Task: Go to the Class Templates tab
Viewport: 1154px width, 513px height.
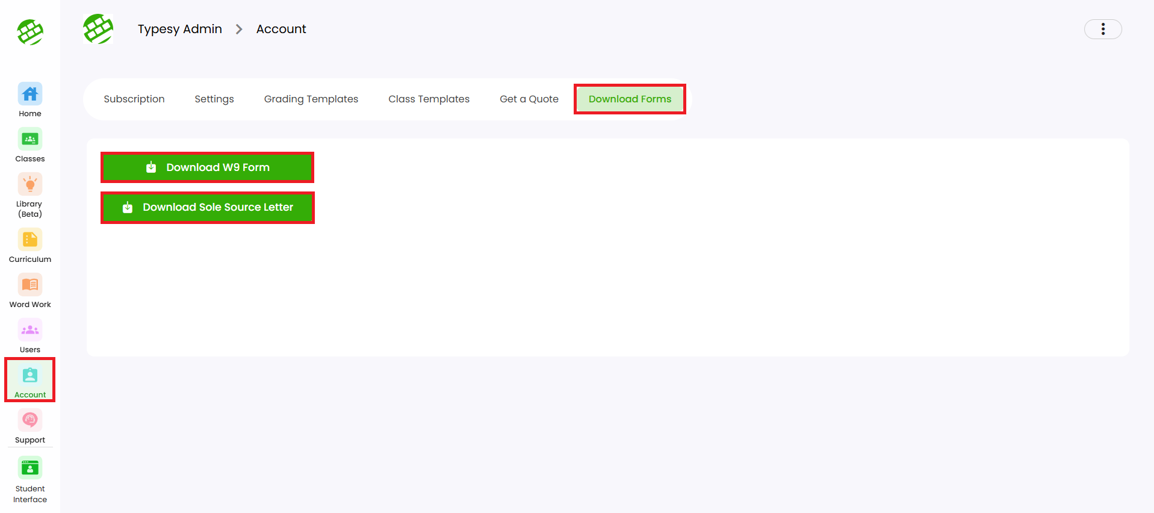Action: point(429,99)
